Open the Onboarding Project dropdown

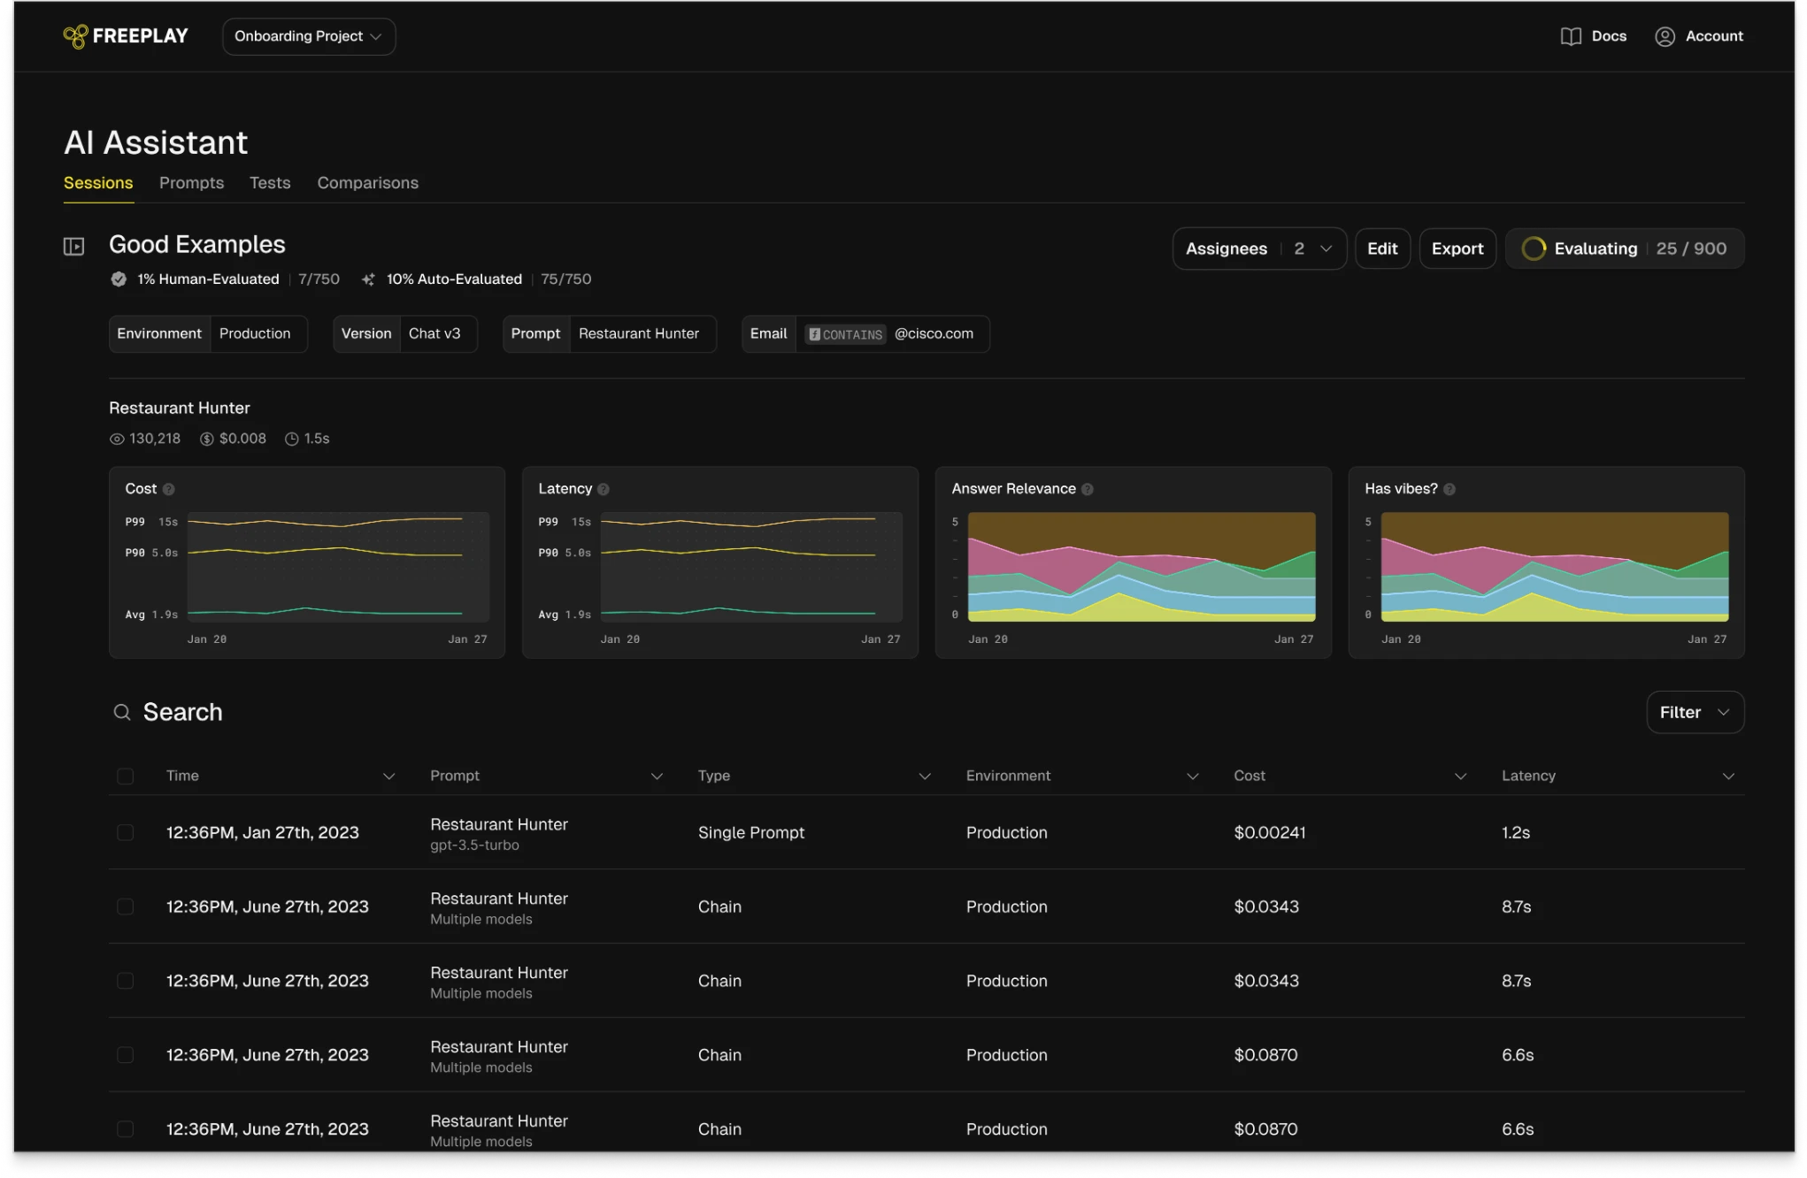point(309,36)
